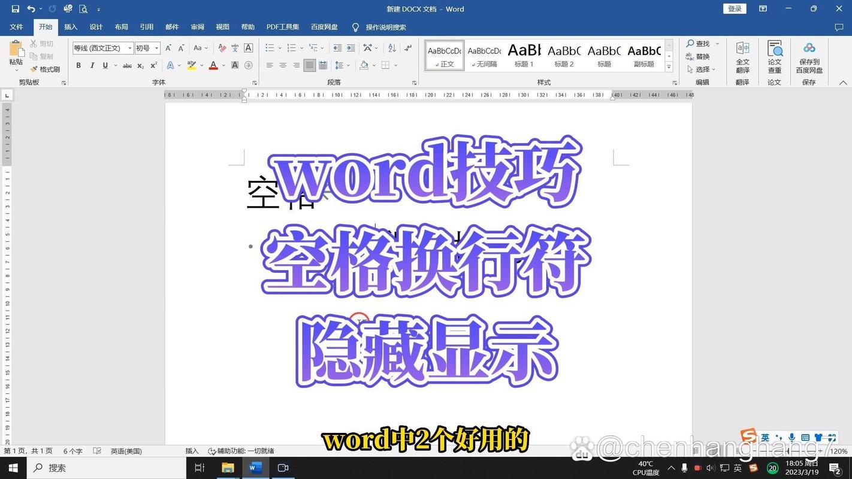
Task: Toggle Superscript formatting
Action: click(x=154, y=65)
